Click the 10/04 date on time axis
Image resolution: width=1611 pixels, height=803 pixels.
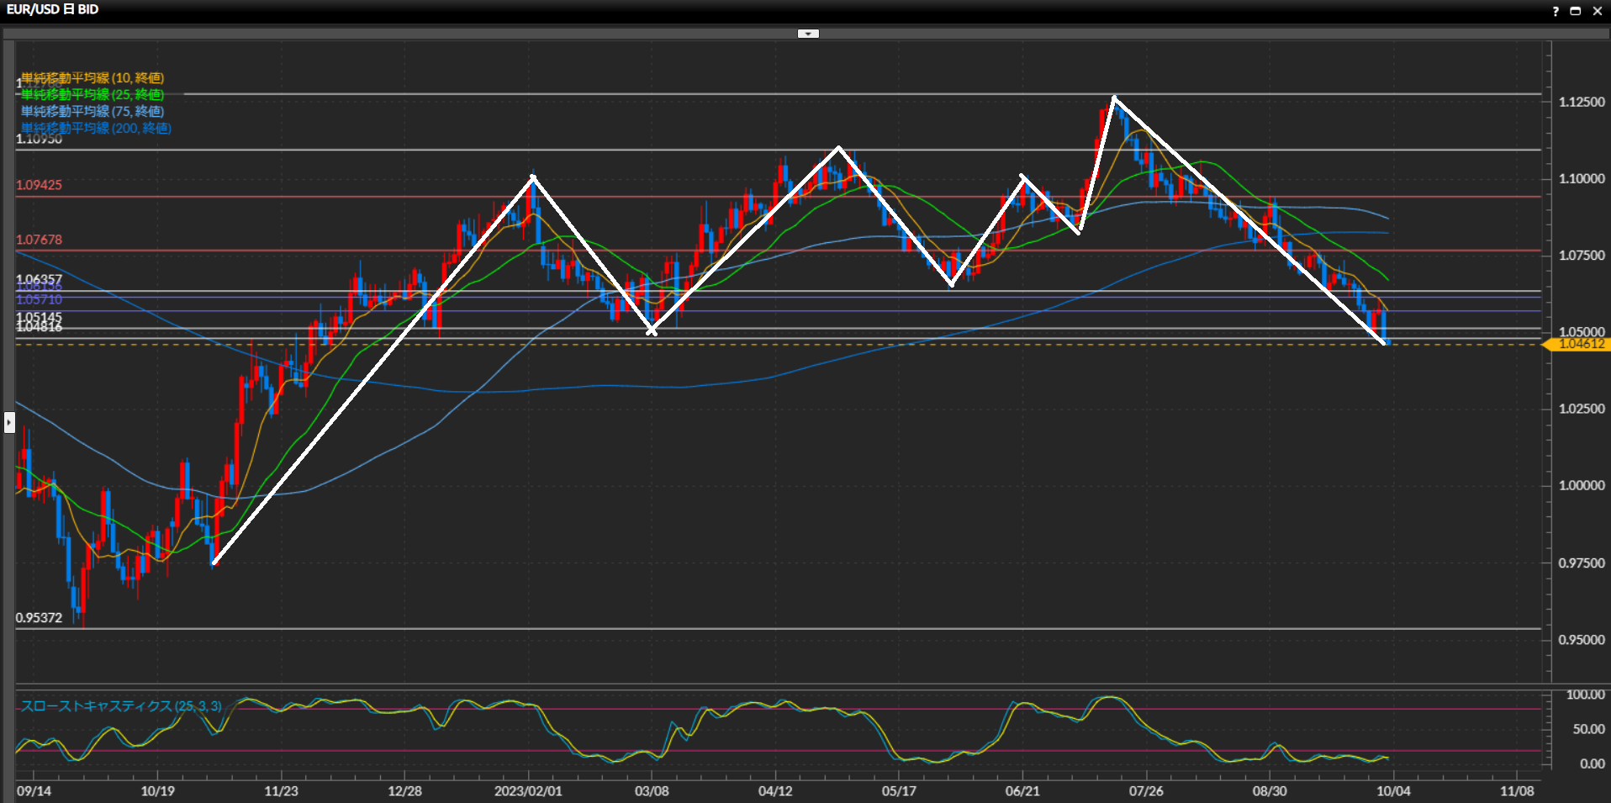point(1392,791)
